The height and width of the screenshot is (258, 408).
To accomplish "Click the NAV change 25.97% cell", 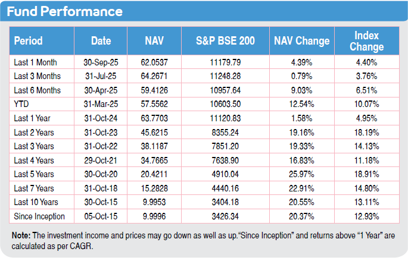I will (301, 174).
